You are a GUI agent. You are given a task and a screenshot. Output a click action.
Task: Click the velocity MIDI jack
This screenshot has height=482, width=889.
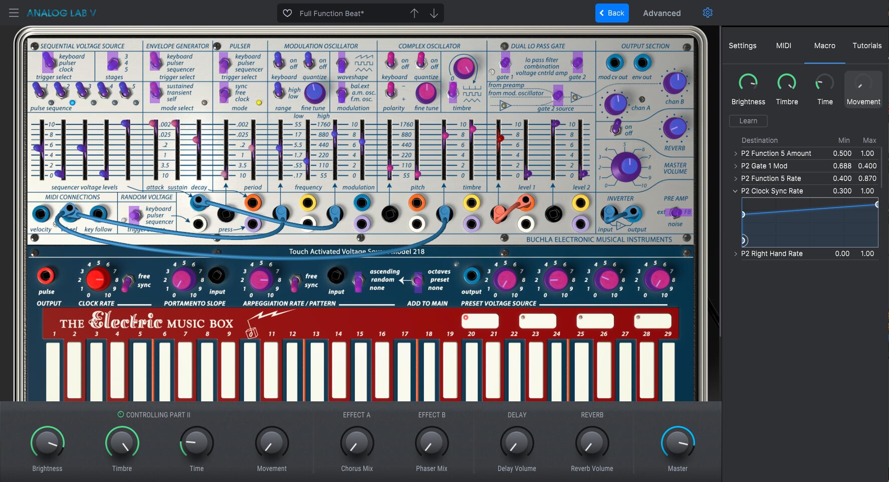[x=41, y=214]
